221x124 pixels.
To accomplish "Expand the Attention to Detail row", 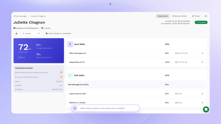I will (x=202, y=103).
